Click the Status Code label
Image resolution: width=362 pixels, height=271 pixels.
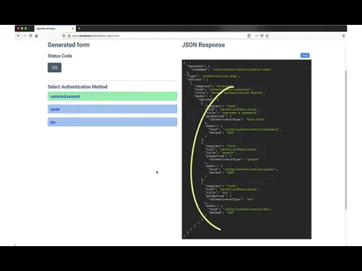[60, 56]
